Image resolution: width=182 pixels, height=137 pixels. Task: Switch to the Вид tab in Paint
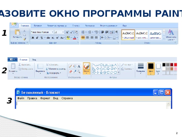[34, 60]
